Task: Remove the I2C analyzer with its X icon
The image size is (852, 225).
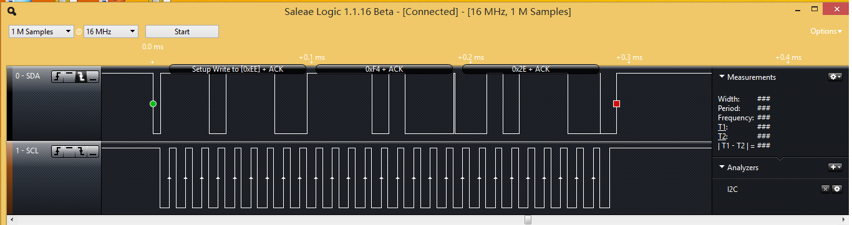Action: pos(825,188)
